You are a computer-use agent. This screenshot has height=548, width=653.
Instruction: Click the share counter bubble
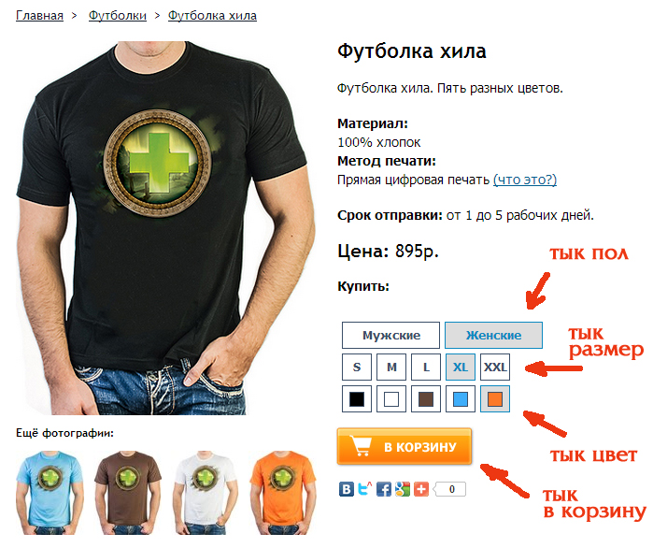point(449,489)
